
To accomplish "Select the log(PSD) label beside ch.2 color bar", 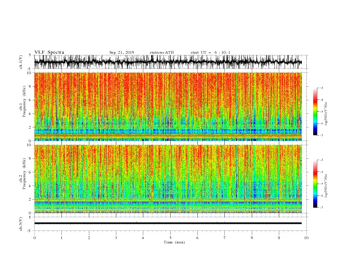I will pyautogui.click(x=326, y=186).
